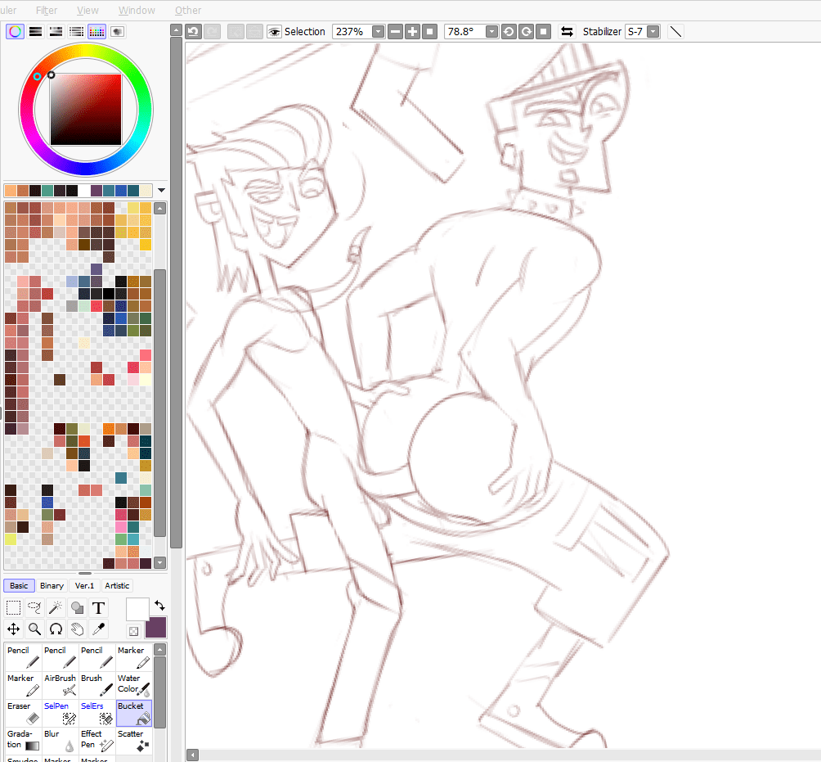Toggle the selection visibility eye icon
The image size is (821, 762).
pyautogui.click(x=274, y=31)
